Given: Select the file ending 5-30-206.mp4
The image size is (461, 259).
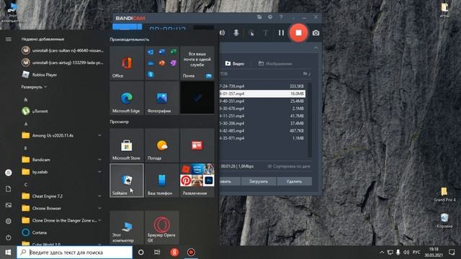Looking at the screenshot, I should coord(262,123).
